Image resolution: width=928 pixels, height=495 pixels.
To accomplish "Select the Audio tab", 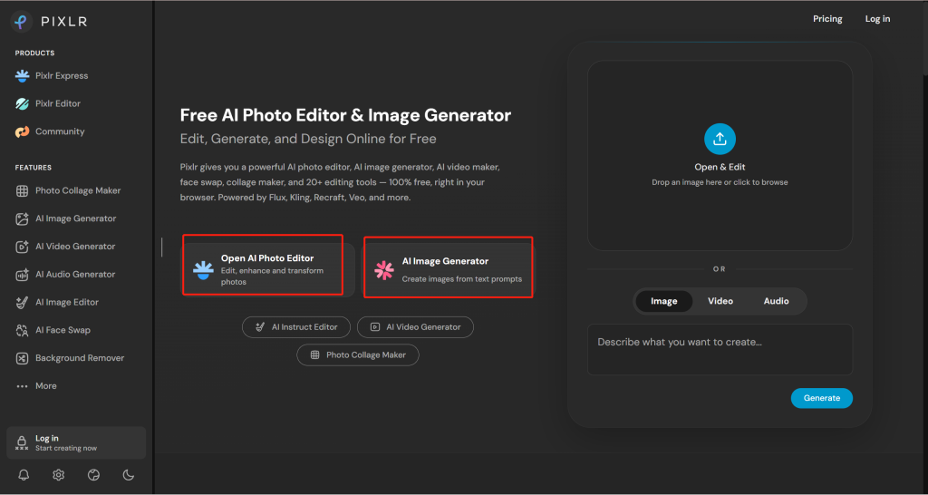I will (x=776, y=301).
